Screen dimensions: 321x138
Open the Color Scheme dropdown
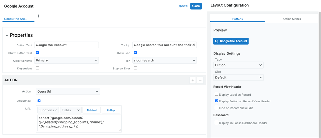click(x=66, y=60)
